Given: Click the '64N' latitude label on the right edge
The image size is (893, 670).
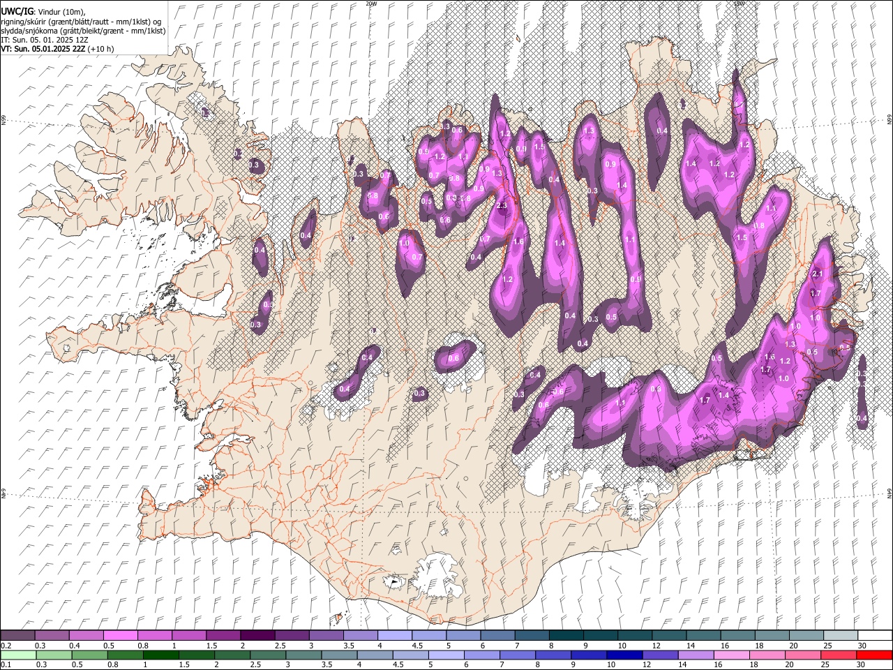Looking at the screenshot, I should click(890, 493).
